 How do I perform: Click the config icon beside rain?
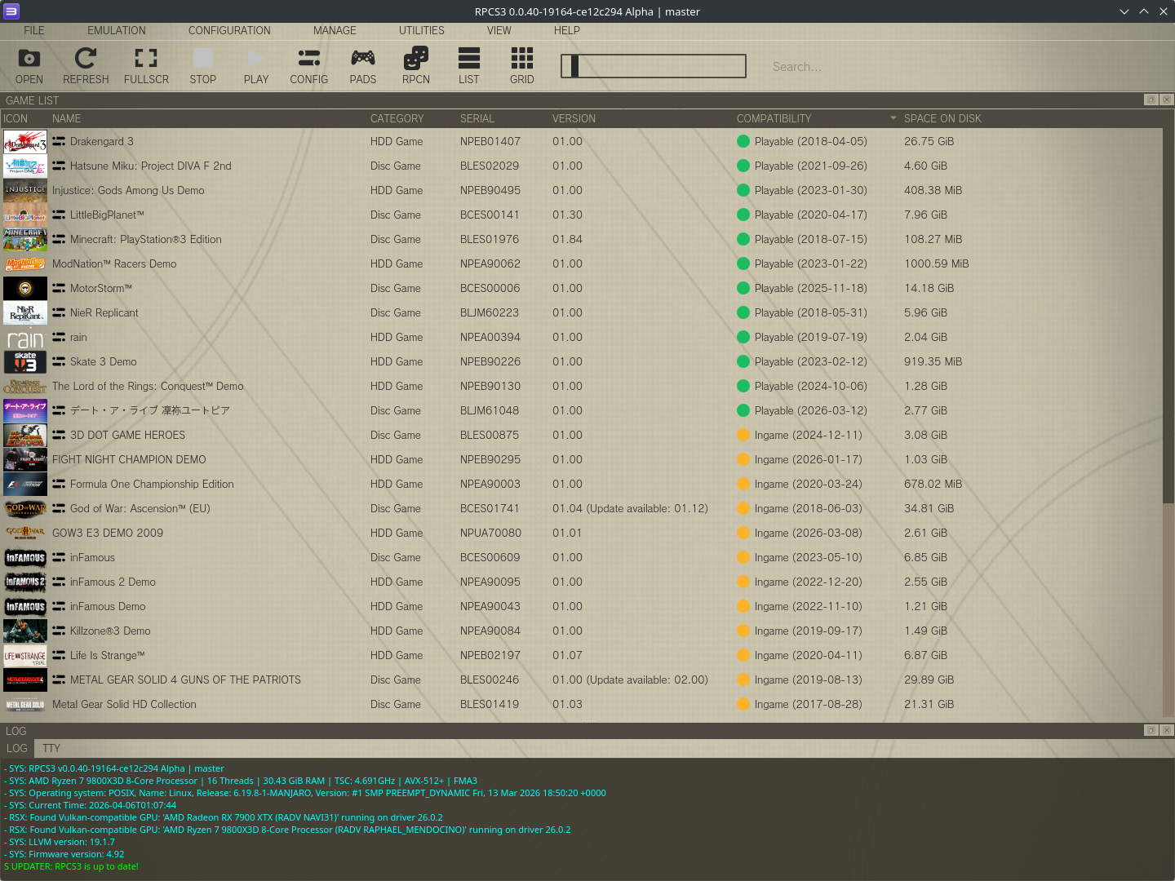59,337
